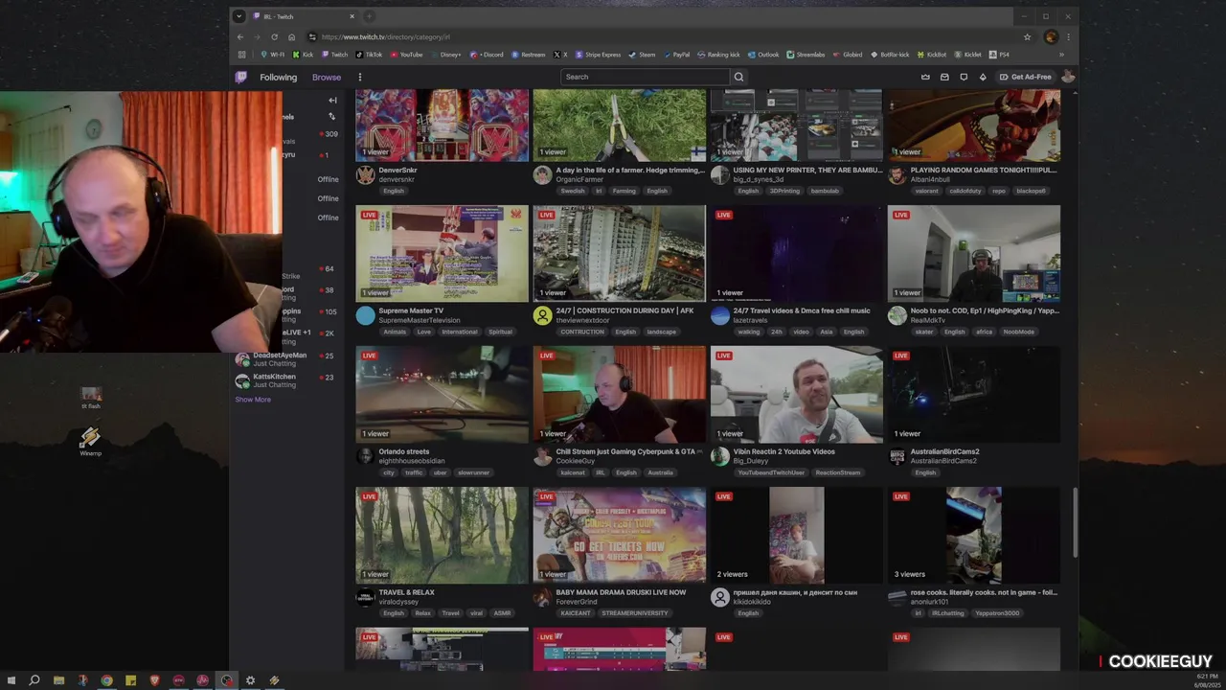Open the Following tab on Twitch
The image size is (1226, 690).
coord(278,77)
